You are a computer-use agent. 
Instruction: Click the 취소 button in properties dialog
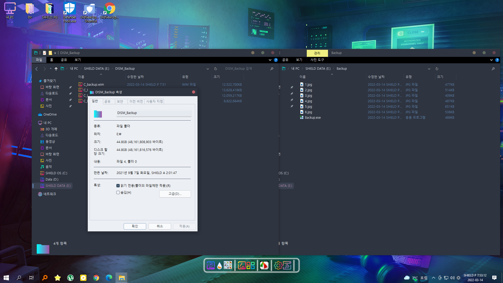click(160, 226)
